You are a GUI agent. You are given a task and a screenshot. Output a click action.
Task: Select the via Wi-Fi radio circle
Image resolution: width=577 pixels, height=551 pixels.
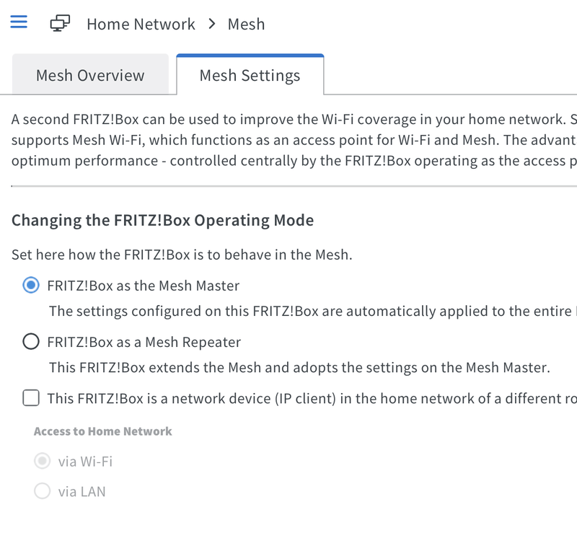pos(43,461)
